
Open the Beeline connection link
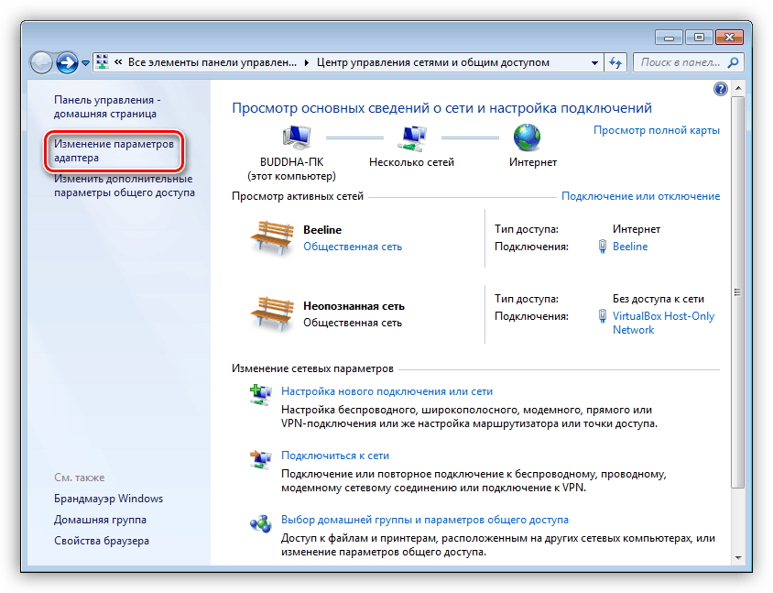point(630,247)
